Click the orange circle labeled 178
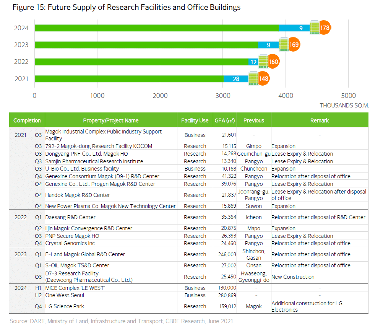The image size is (370, 327). tap(325, 28)
